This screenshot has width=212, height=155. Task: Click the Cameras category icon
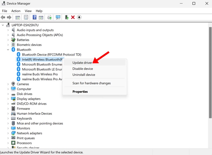click(x=13, y=84)
